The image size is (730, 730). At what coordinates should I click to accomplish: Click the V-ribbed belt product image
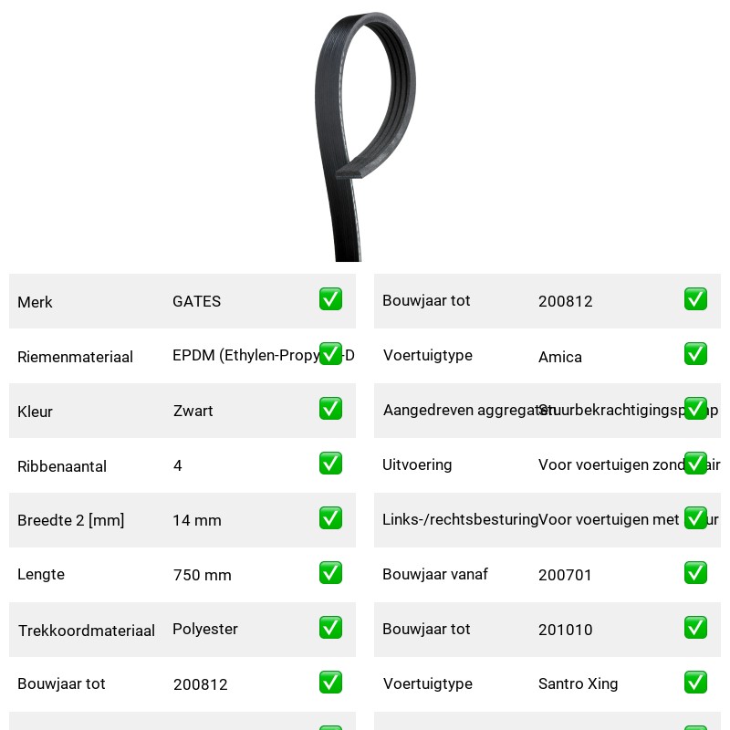coord(365,136)
